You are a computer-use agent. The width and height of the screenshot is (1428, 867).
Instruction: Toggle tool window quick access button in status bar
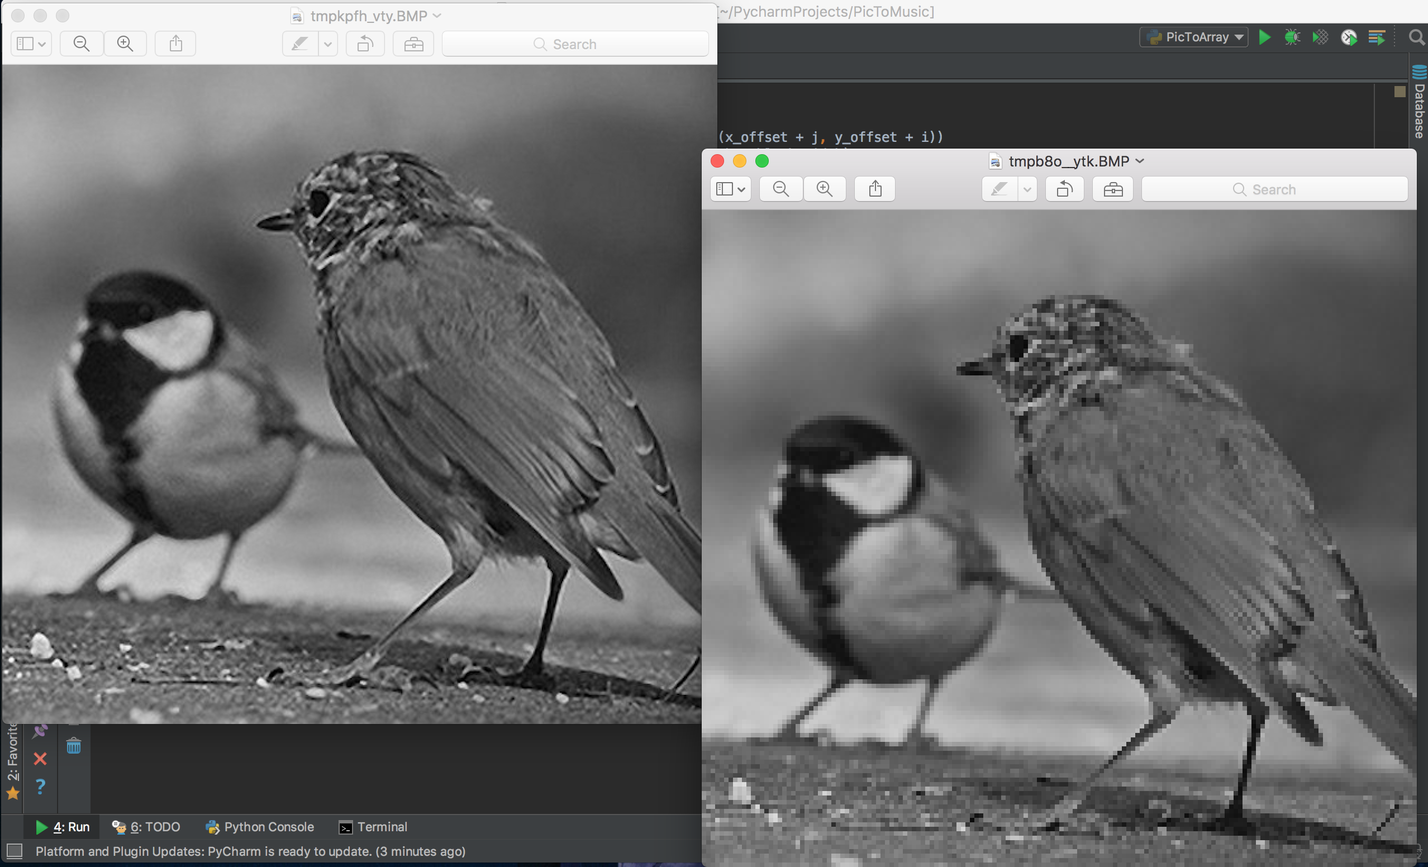coord(15,851)
